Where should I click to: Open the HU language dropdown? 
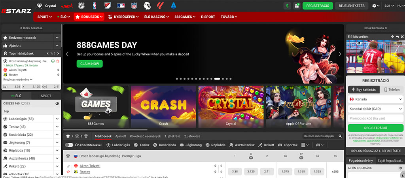coord(401,6)
